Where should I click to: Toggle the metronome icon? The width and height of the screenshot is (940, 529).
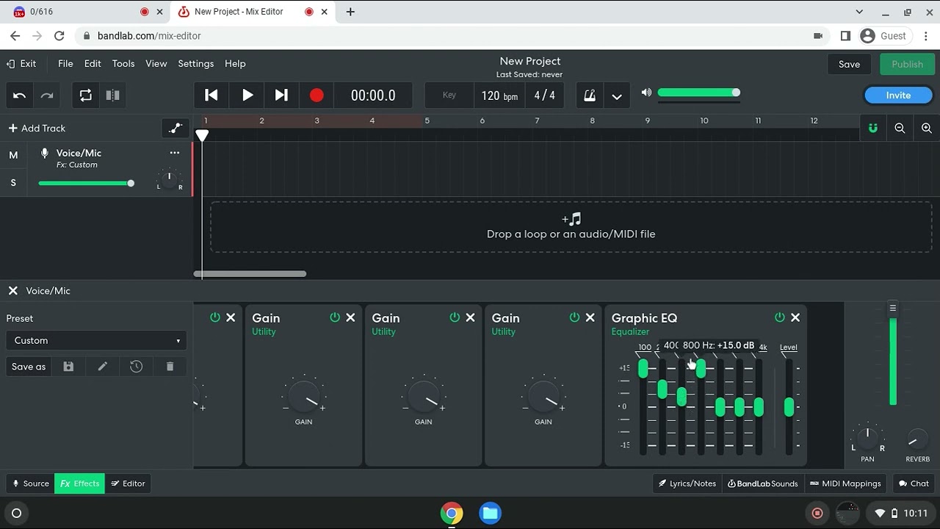tap(589, 96)
